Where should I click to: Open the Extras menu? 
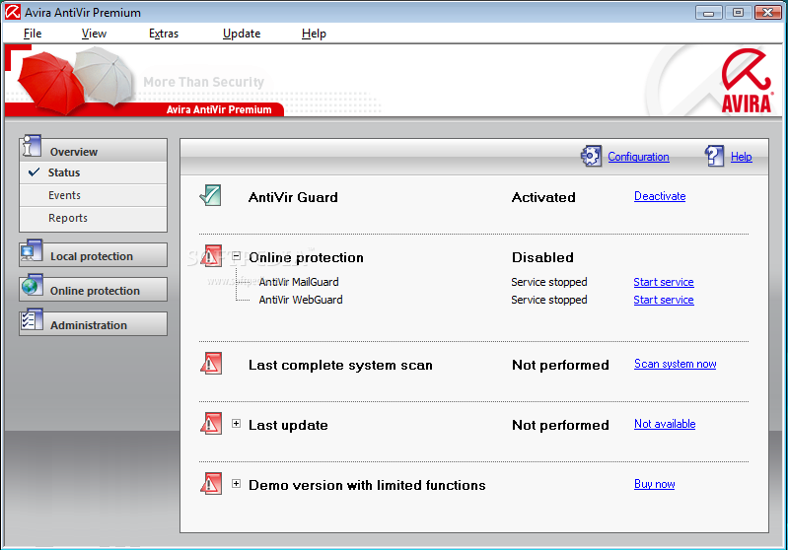pyautogui.click(x=164, y=34)
